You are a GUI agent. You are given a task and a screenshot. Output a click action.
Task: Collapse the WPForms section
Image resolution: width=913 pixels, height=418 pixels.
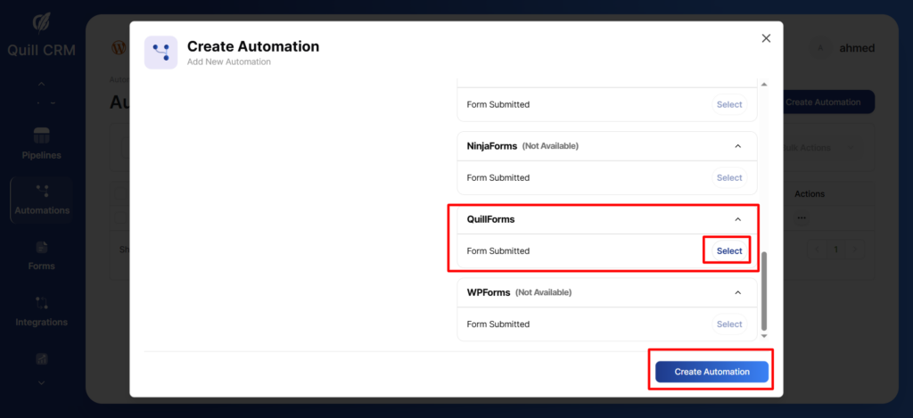(x=737, y=292)
